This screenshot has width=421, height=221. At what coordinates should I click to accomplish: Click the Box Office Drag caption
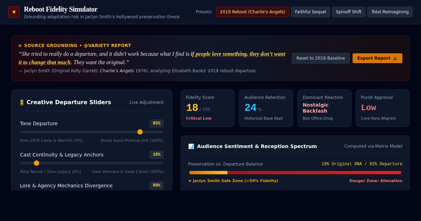coord(318,119)
